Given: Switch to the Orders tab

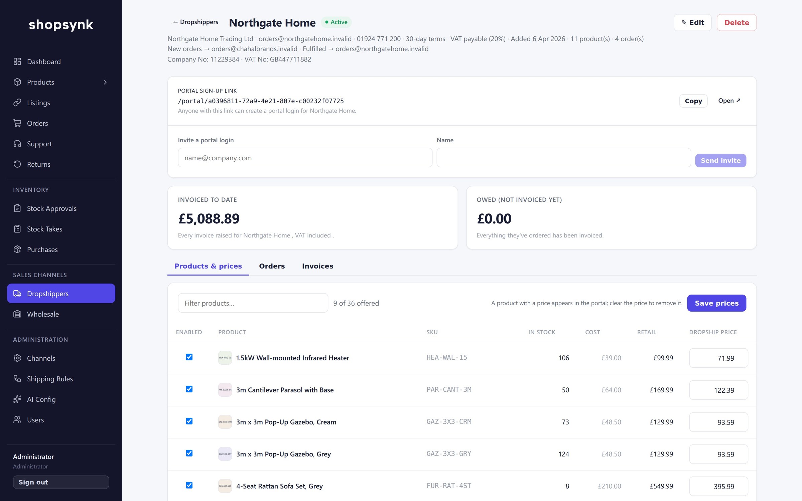Looking at the screenshot, I should point(272,266).
